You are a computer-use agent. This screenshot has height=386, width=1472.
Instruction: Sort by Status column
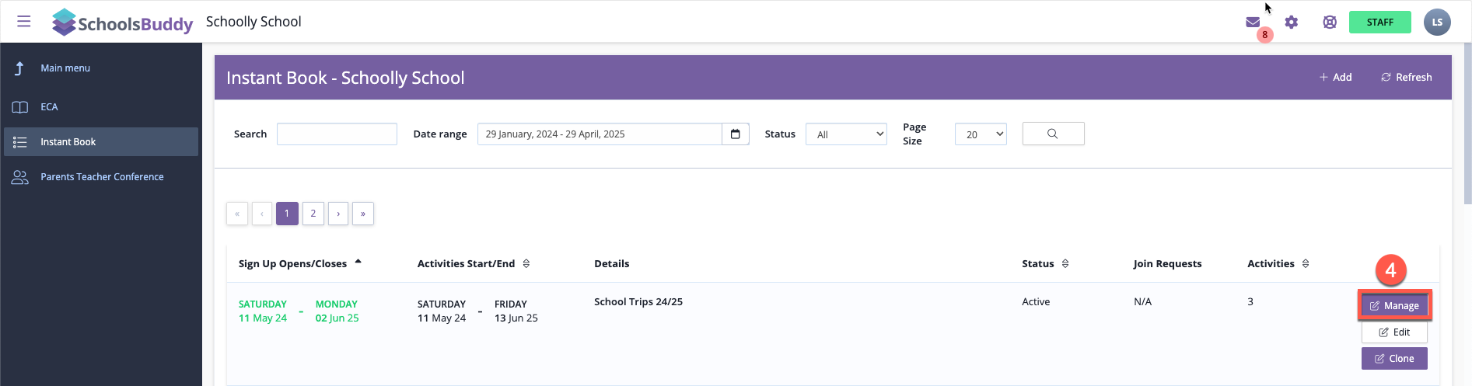click(x=1065, y=263)
